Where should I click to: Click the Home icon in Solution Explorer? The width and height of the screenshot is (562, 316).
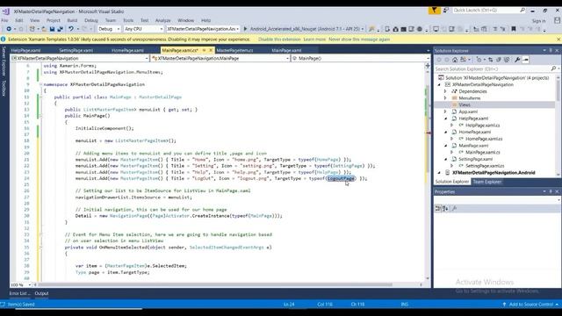455,60
